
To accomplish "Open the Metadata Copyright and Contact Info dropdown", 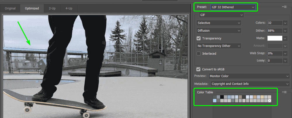I will 250,84.
